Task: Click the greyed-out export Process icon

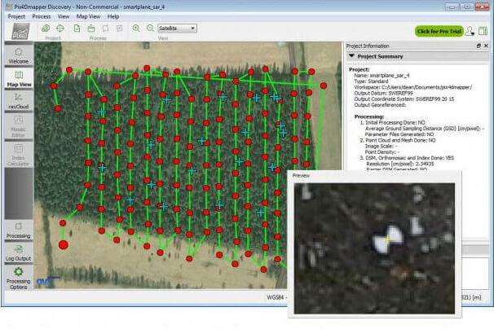Action: point(120,29)
